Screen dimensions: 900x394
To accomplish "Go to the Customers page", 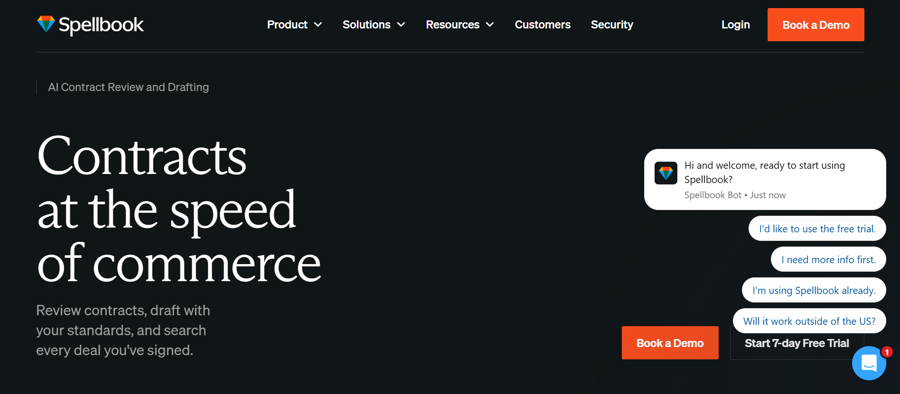I will pos(543,25).
